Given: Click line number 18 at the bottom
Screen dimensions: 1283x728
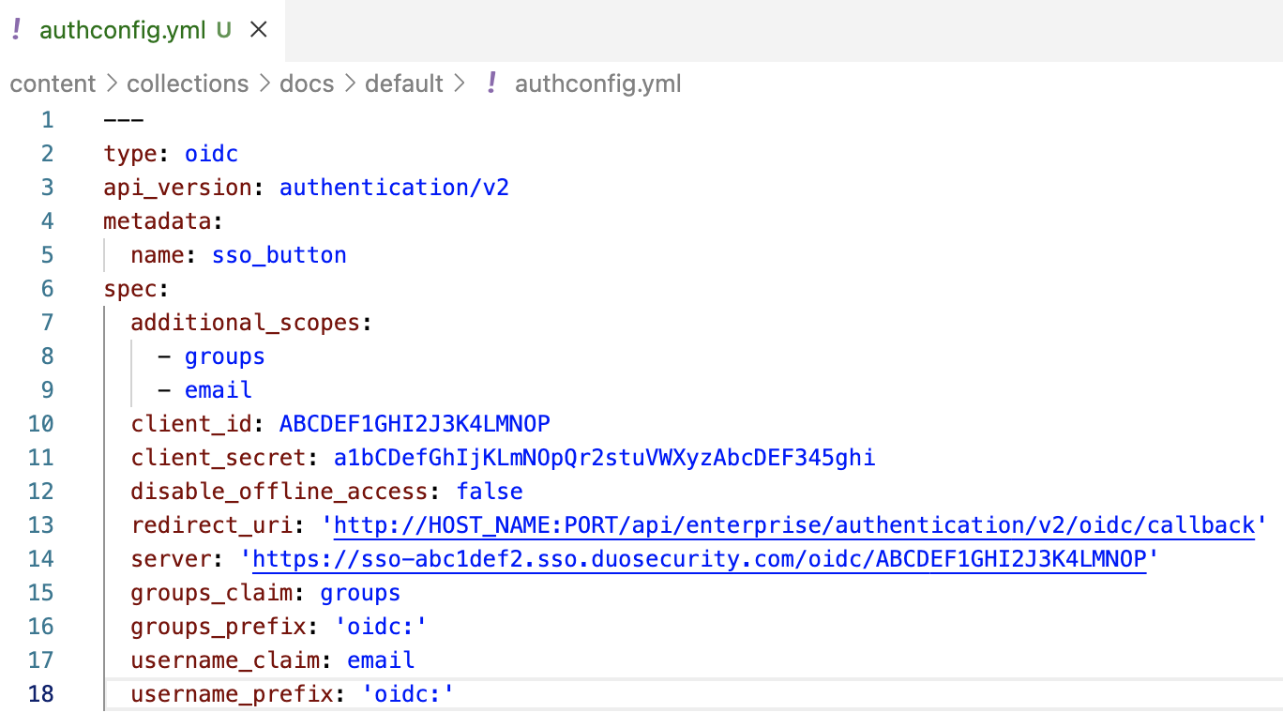Looking at the screenshot, I should [41, 693].
